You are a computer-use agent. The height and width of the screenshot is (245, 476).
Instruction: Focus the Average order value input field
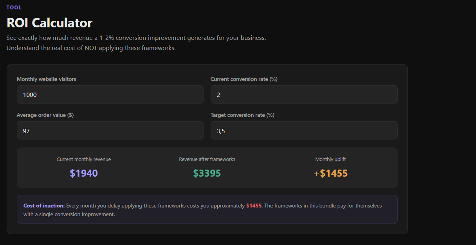point(110,131)
